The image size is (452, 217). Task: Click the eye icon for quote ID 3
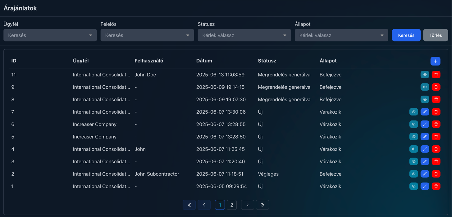pyautogui.click(x=413, y=161)
